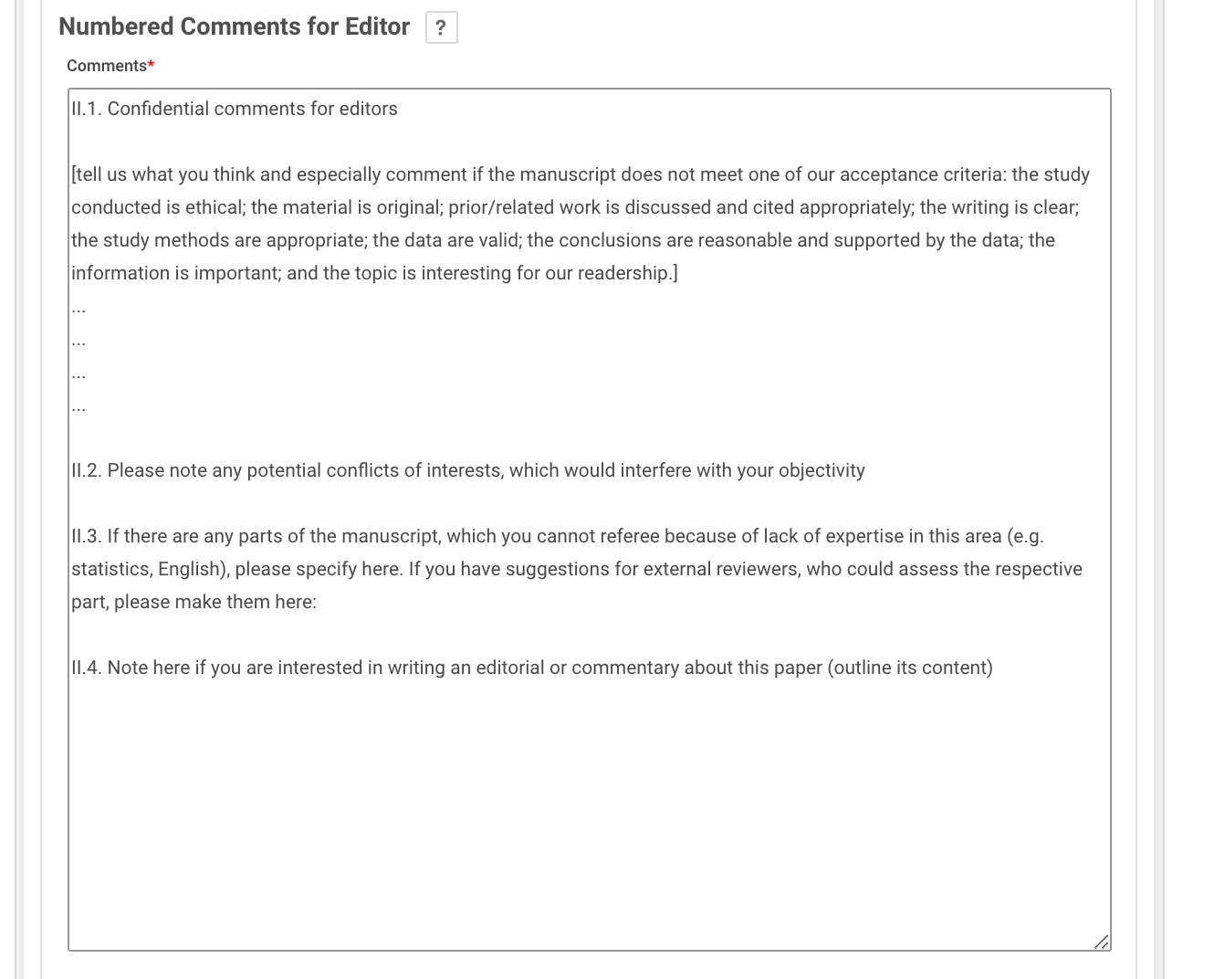The image size is (1214, 979).
Task: Click the line starting 'statistics, English), please specify'
Action: 577,569
